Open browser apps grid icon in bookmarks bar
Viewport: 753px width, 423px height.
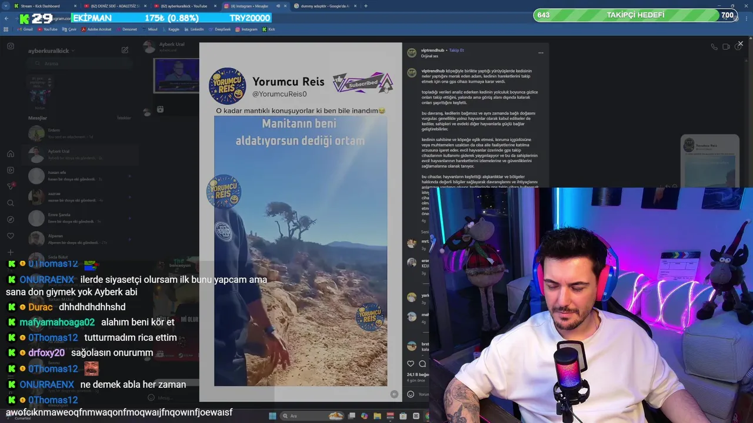pos(6,29)
